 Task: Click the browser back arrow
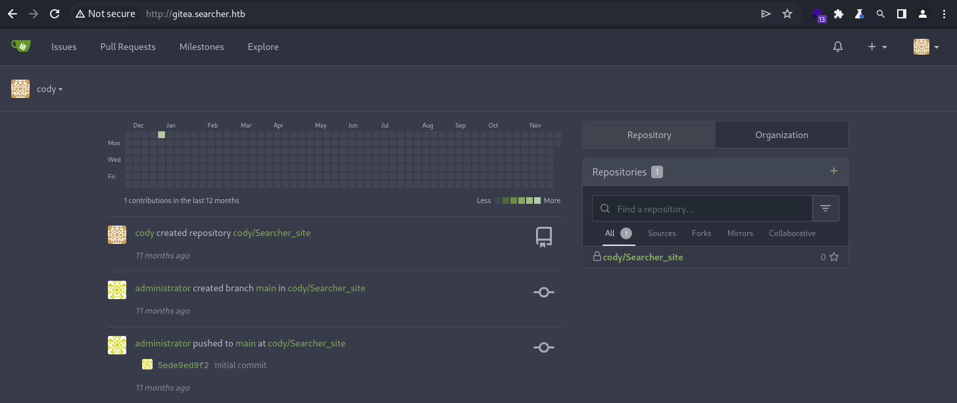tap(12, 14)
